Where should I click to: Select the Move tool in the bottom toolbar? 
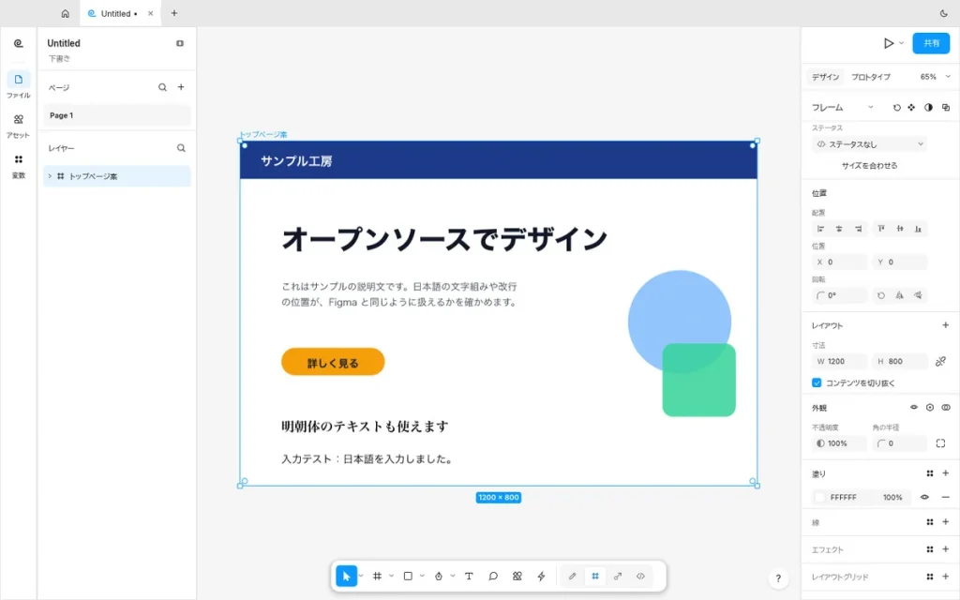346,577
